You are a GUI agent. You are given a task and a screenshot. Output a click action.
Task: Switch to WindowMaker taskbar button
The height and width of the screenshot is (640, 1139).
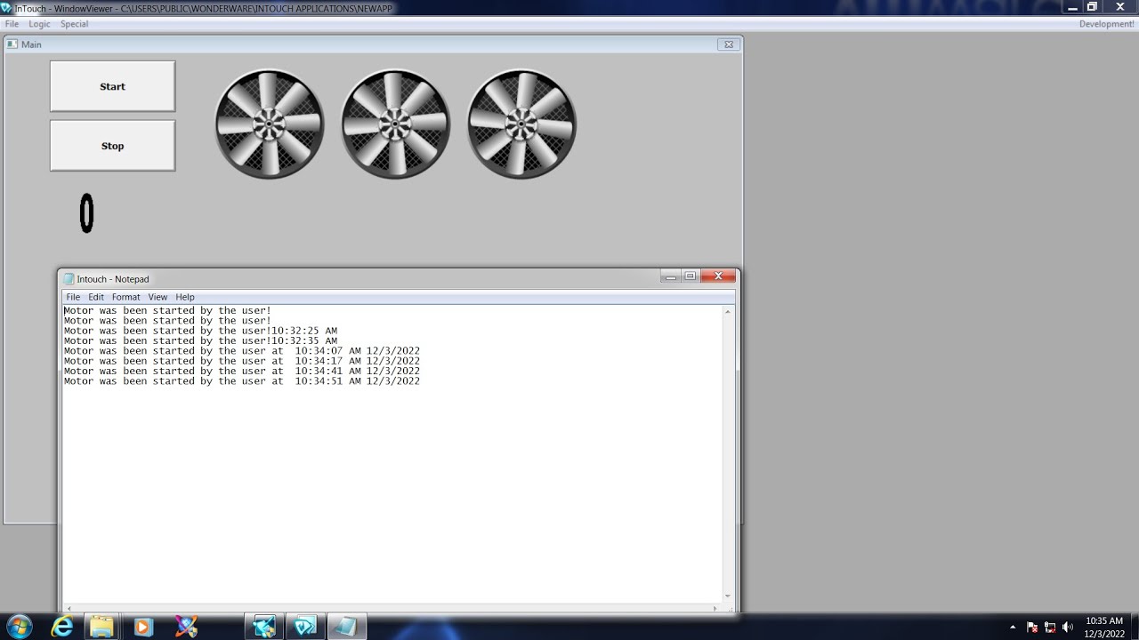(x=264, y=627)
